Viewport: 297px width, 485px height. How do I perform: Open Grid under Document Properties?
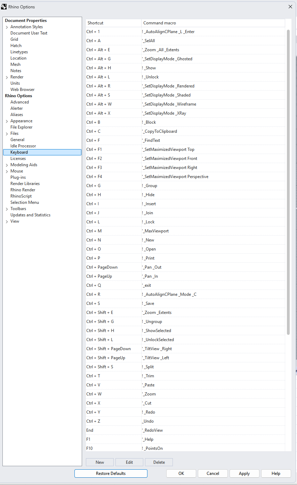pos(14,39)
